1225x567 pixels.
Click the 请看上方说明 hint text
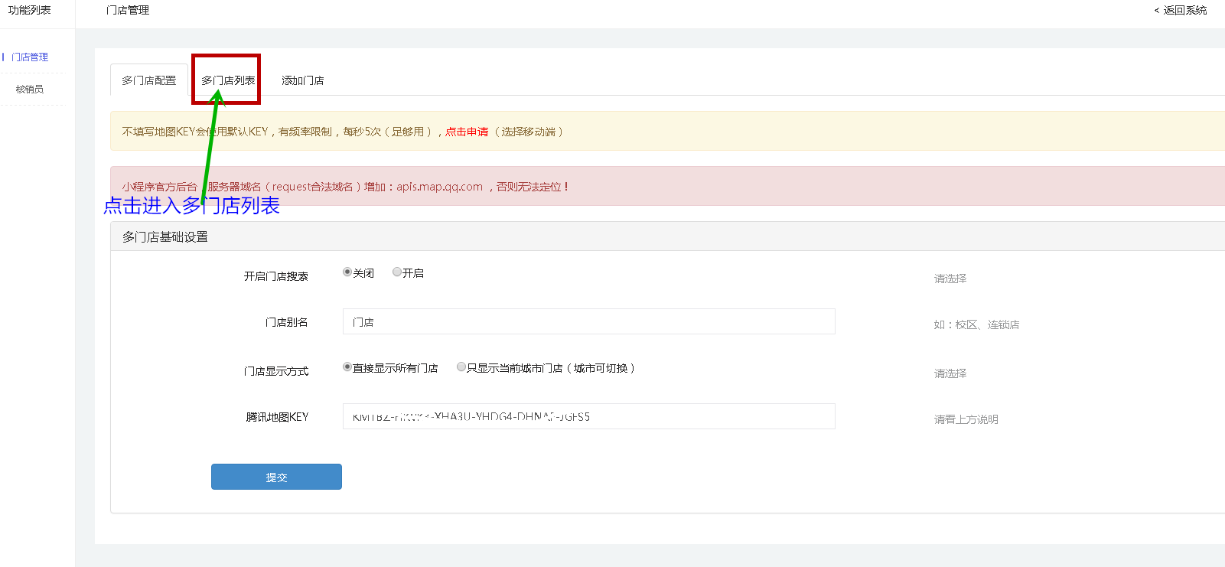tap(966, 419)
